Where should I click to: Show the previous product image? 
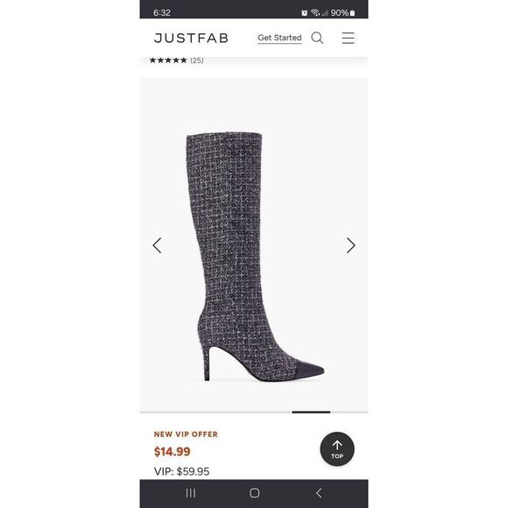157,245
